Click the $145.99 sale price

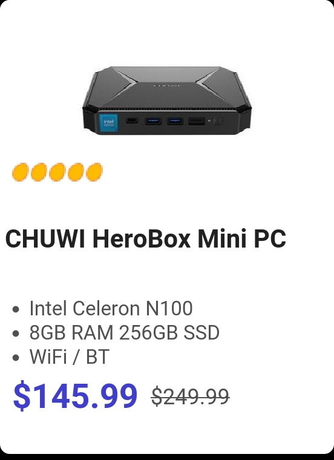(x=75, y=395)
